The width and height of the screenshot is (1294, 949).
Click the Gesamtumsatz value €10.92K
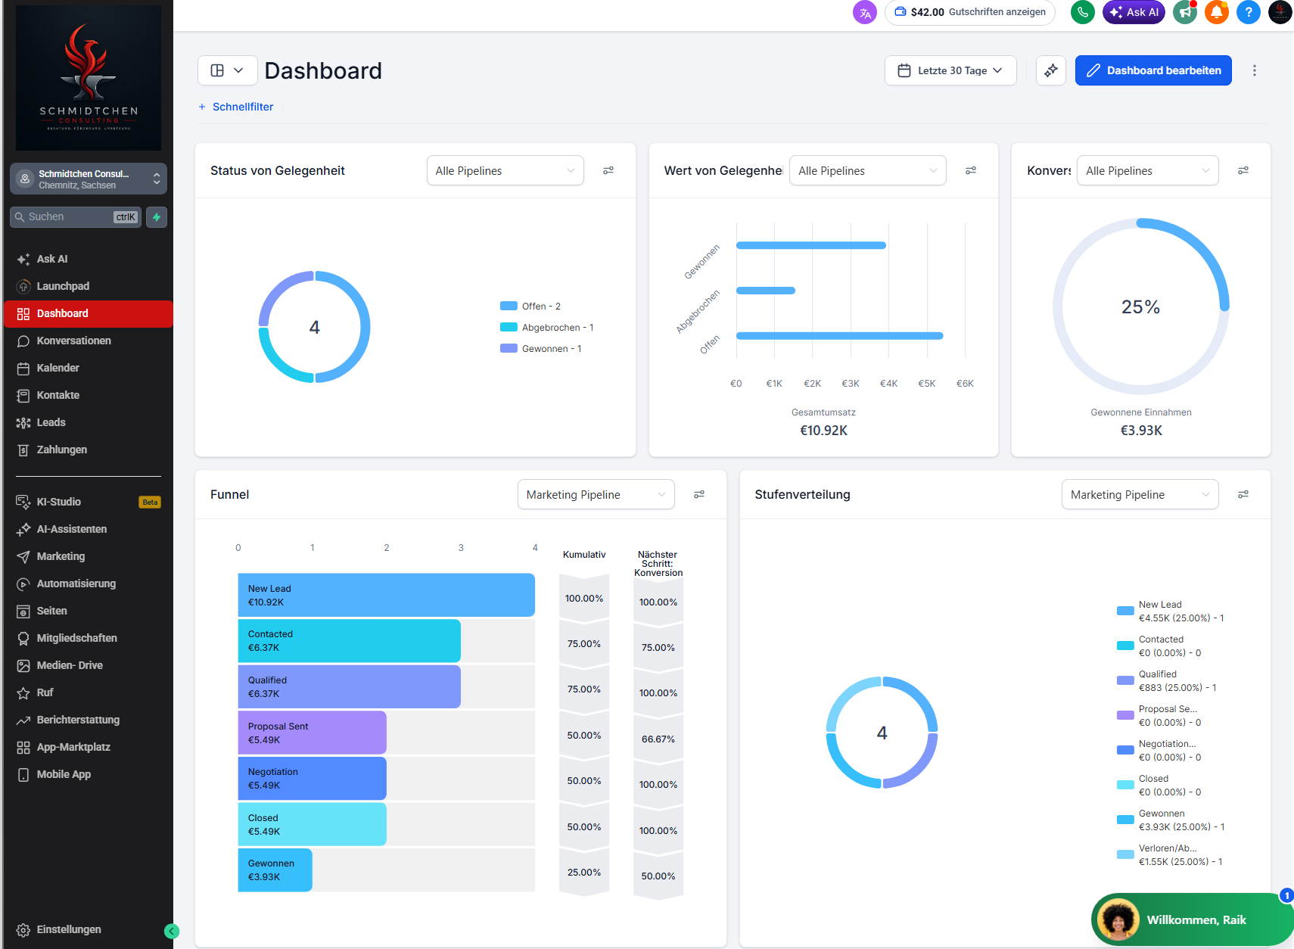coord(823,431)
